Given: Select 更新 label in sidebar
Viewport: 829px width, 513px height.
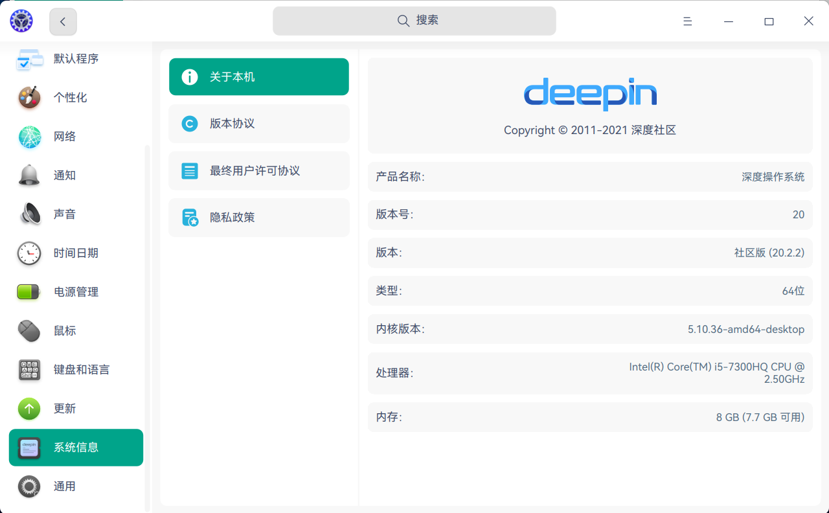Looking at the screenshot, I should pos(65,409).
